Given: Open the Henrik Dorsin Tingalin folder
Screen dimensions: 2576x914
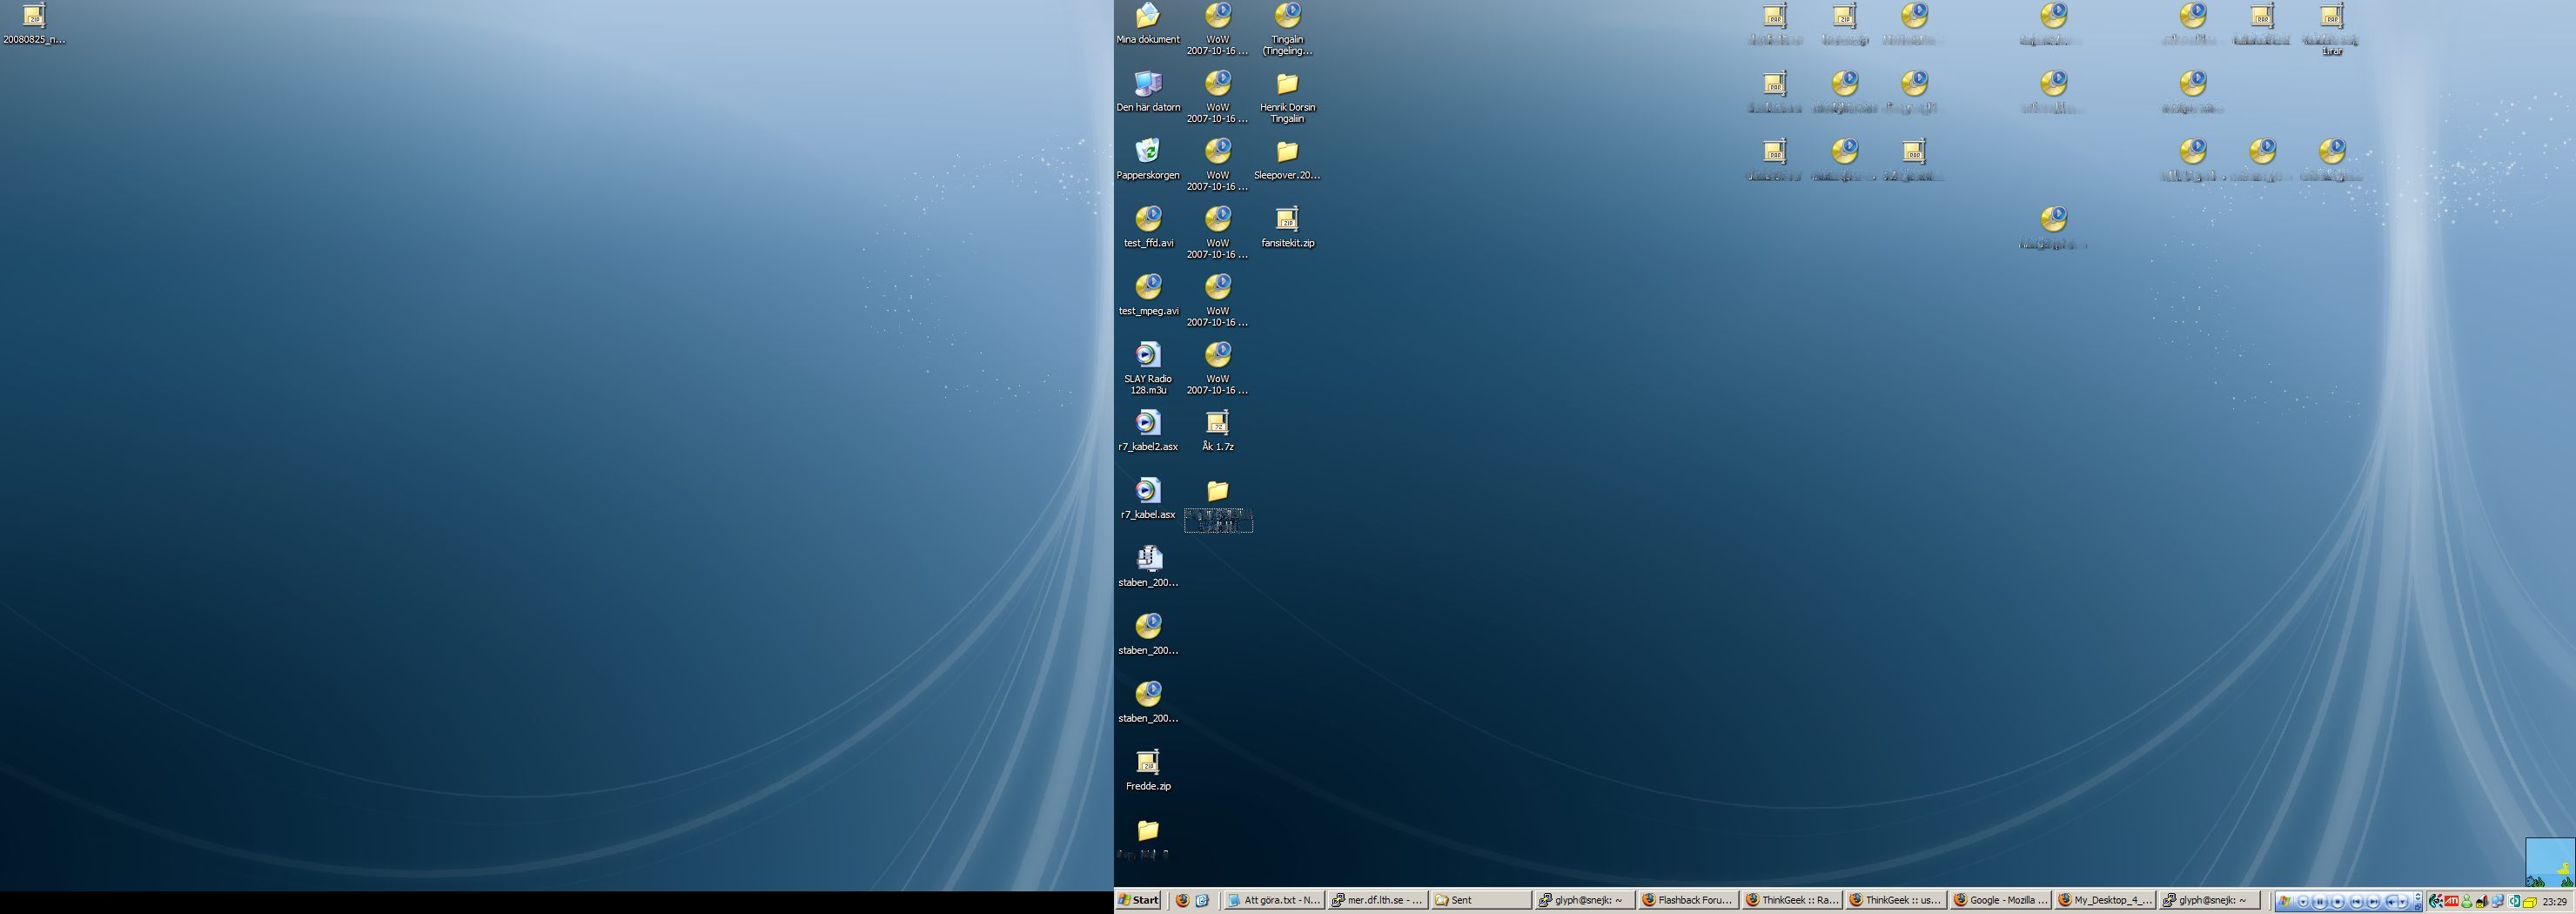Looking at the screenshot, I should coord(1287,98).
